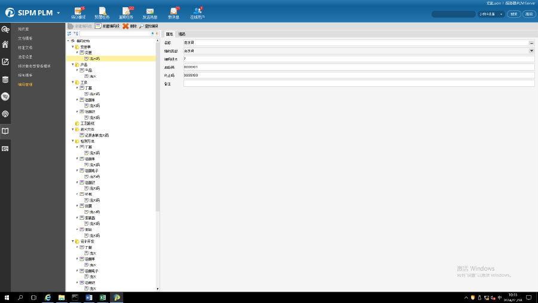Open File Explorer from the taskbar
This screenshot has width=538, height=303.
(62, 298)
